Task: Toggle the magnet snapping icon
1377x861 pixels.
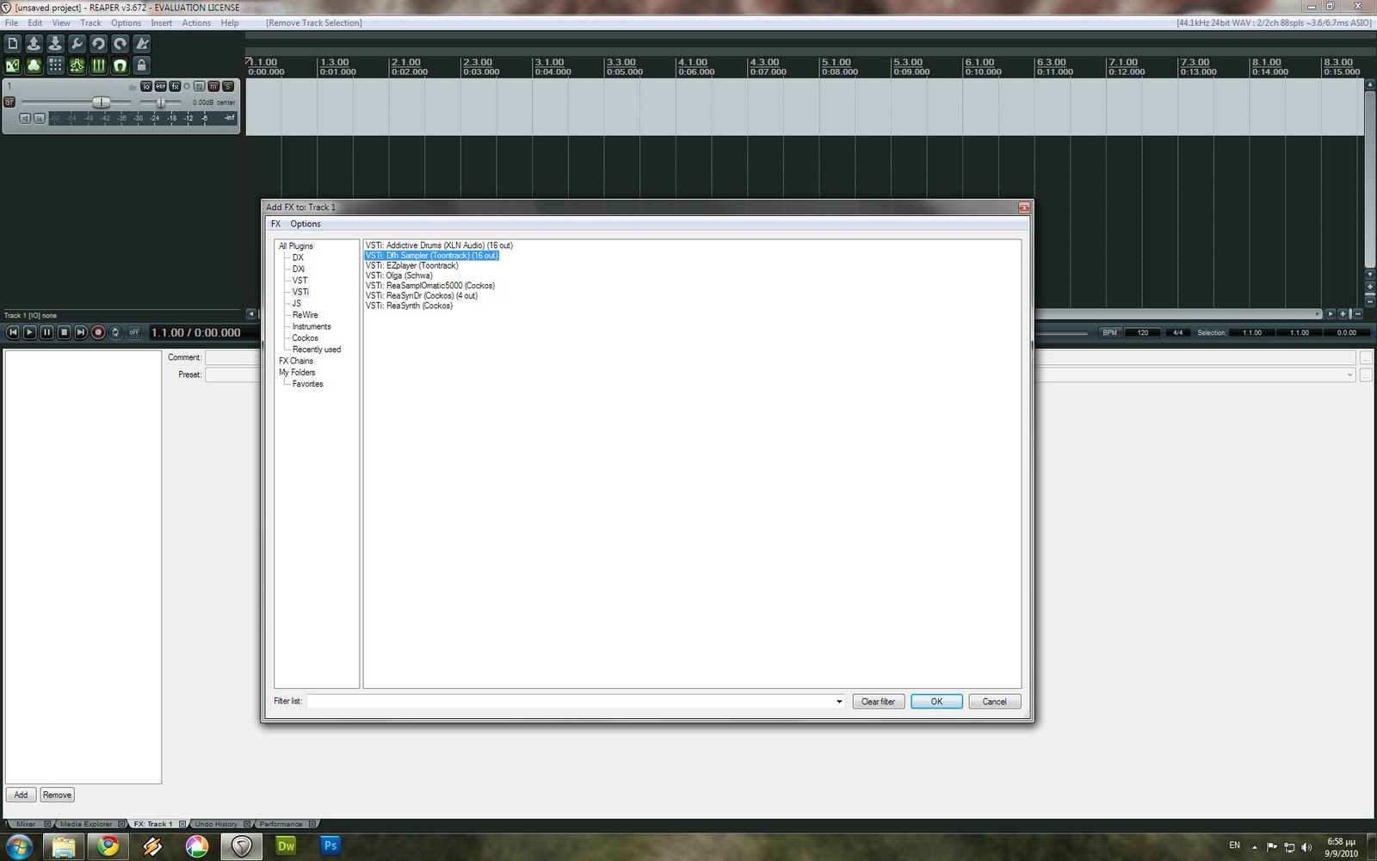Action: (119, 65)
